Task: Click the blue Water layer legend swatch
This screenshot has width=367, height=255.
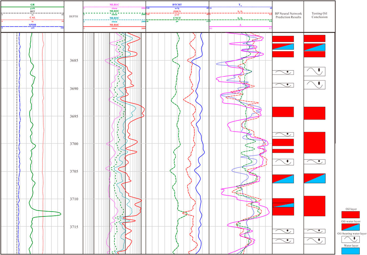Action: [350, 251]
